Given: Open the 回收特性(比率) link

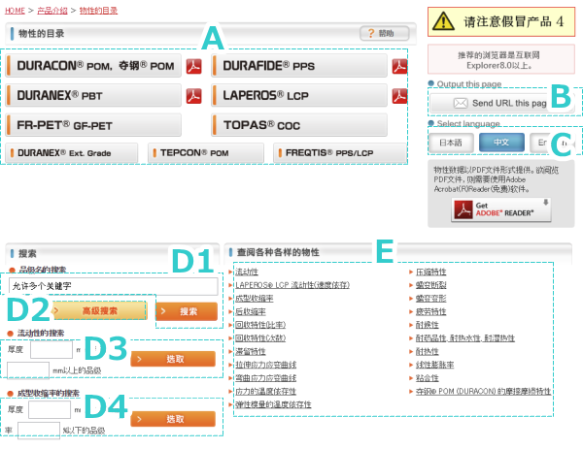Looking at the screenshot, I should 260,325.
